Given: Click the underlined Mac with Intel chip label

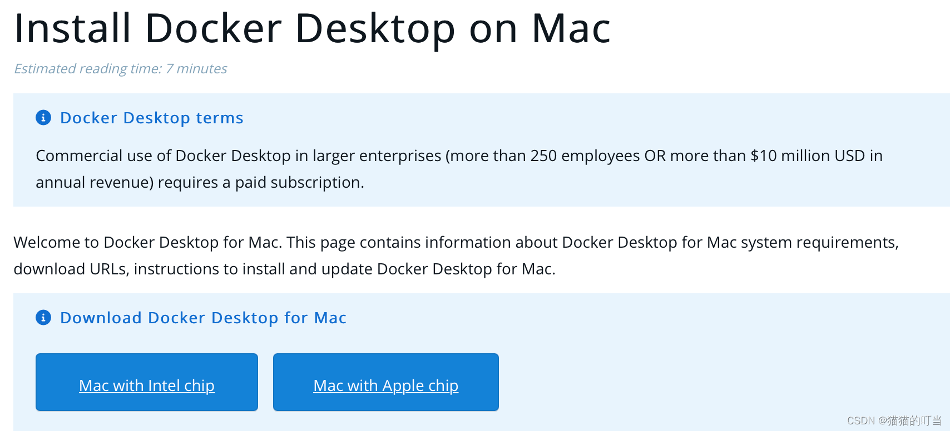Looking at the screenshot, I should tap(146, 385).
